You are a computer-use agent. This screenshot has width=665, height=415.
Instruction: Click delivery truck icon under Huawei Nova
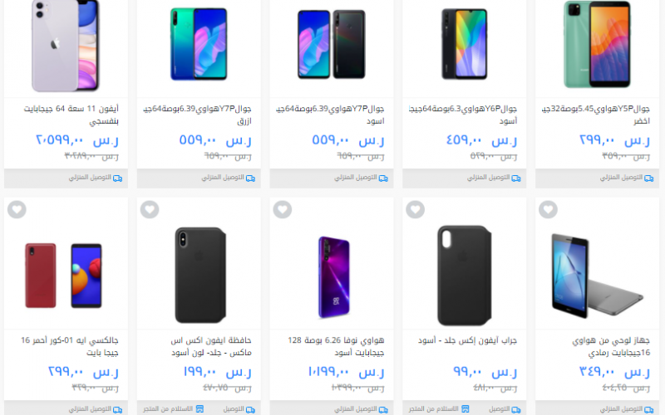383,409
